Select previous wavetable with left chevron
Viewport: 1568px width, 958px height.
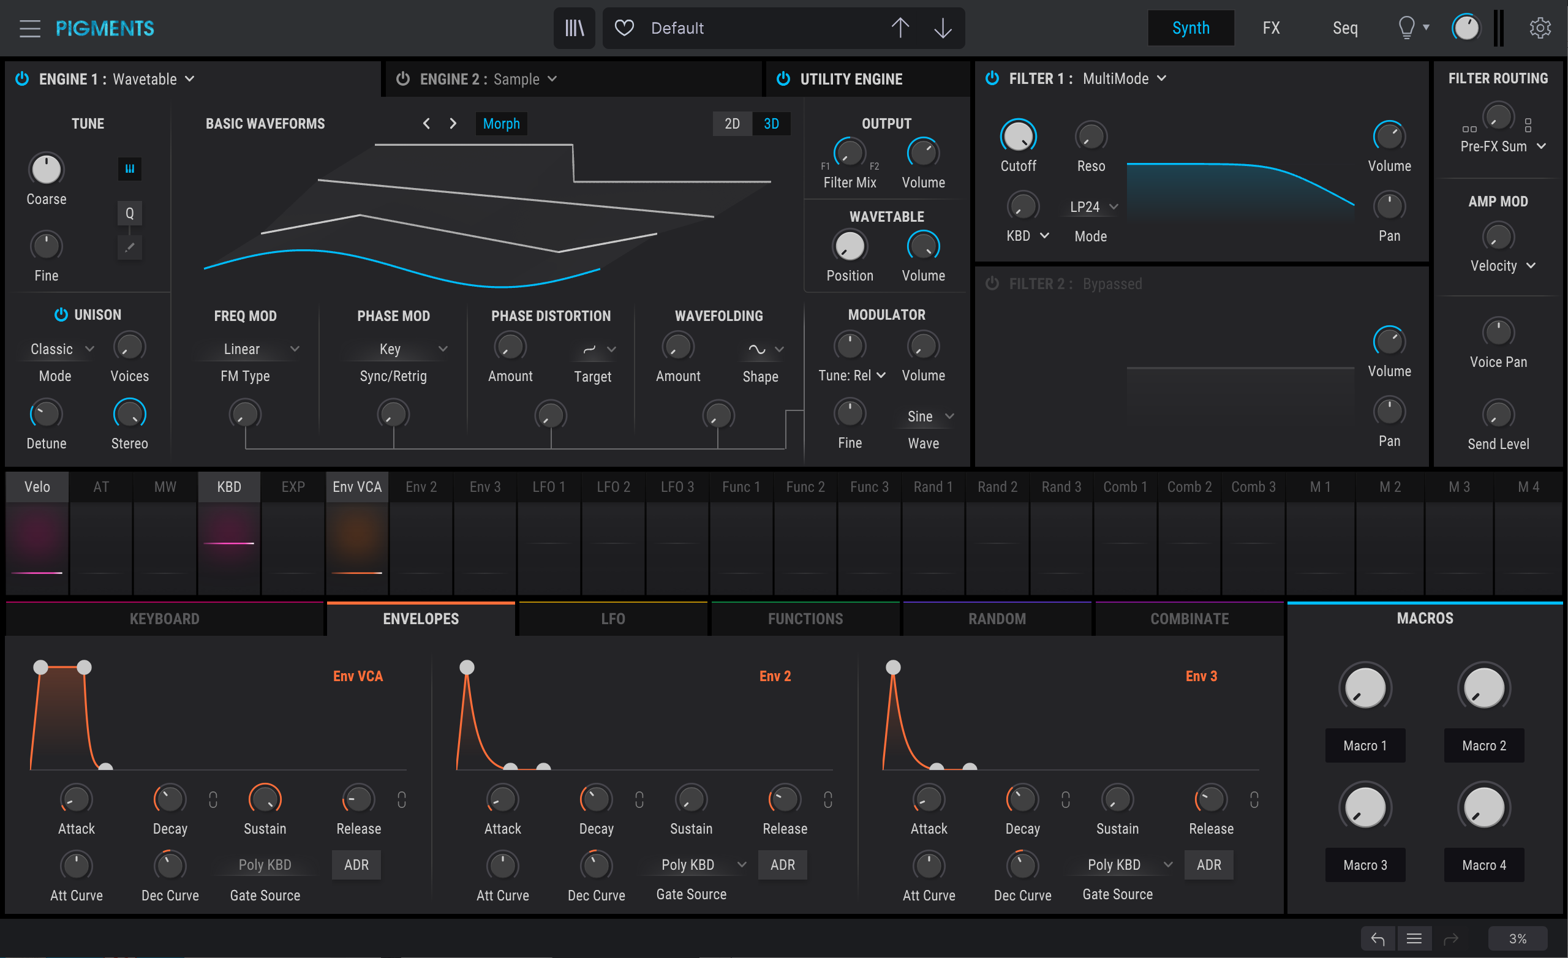pyautogui.click(x=426, y=124)
